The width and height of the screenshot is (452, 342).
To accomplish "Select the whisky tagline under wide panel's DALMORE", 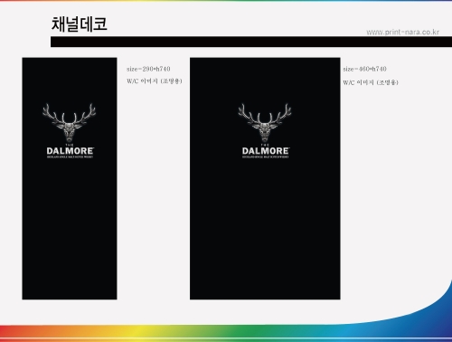I will [266, 157].
